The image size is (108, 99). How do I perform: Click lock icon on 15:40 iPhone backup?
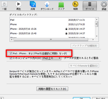pos(66,33)
